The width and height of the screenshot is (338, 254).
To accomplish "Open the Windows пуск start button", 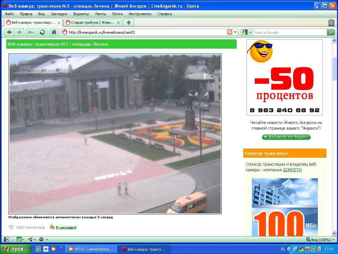I will [x=16, y=249].
